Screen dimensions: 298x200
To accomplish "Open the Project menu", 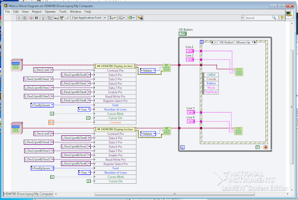I will pos(36,12).
